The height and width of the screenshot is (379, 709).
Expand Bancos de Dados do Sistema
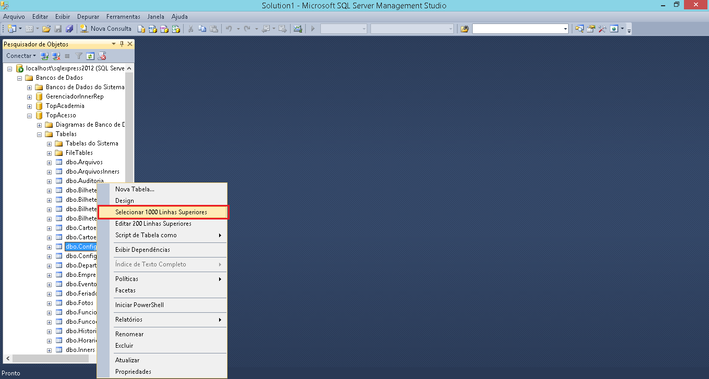(x=29, y=87)
